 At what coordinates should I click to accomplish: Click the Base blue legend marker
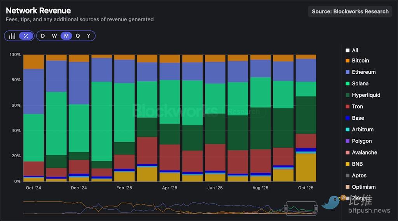347,118
